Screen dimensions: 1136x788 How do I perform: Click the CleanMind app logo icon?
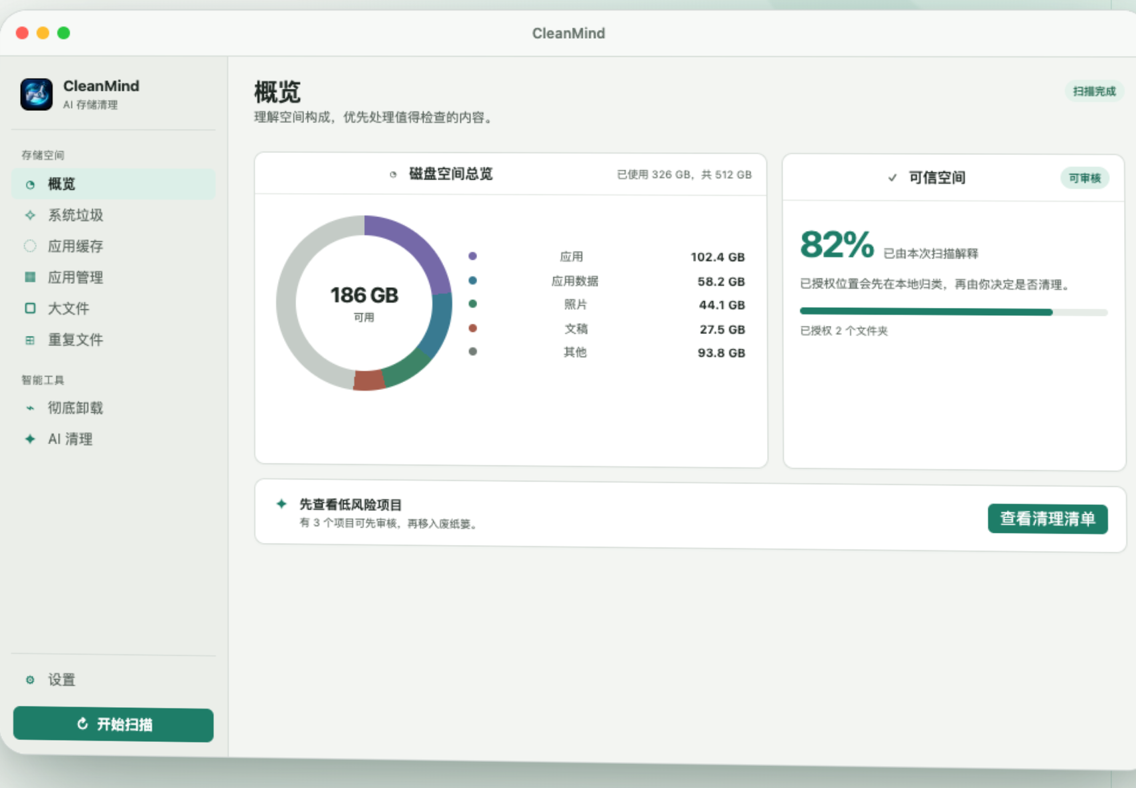(x=36, y=94)
